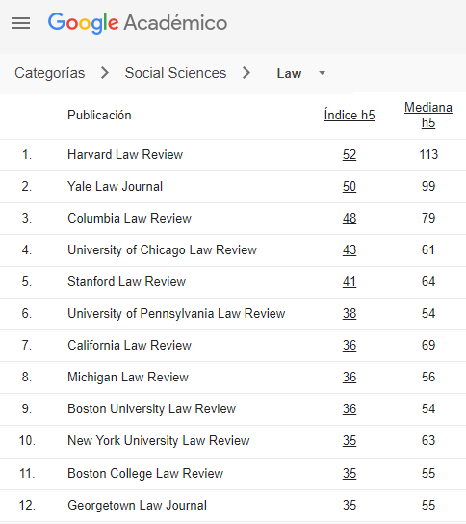
Task: Open h5-index 35 for Boston College Law Review
Action: (x=349, y=473)
